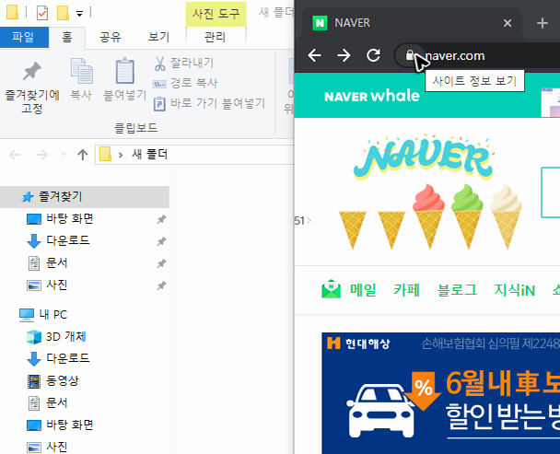This screenshot has height=454, width=560.
Task: Click the pin icon next to pinned 바탕 화면
Action: pyautogui.click(x=161, y=219)
